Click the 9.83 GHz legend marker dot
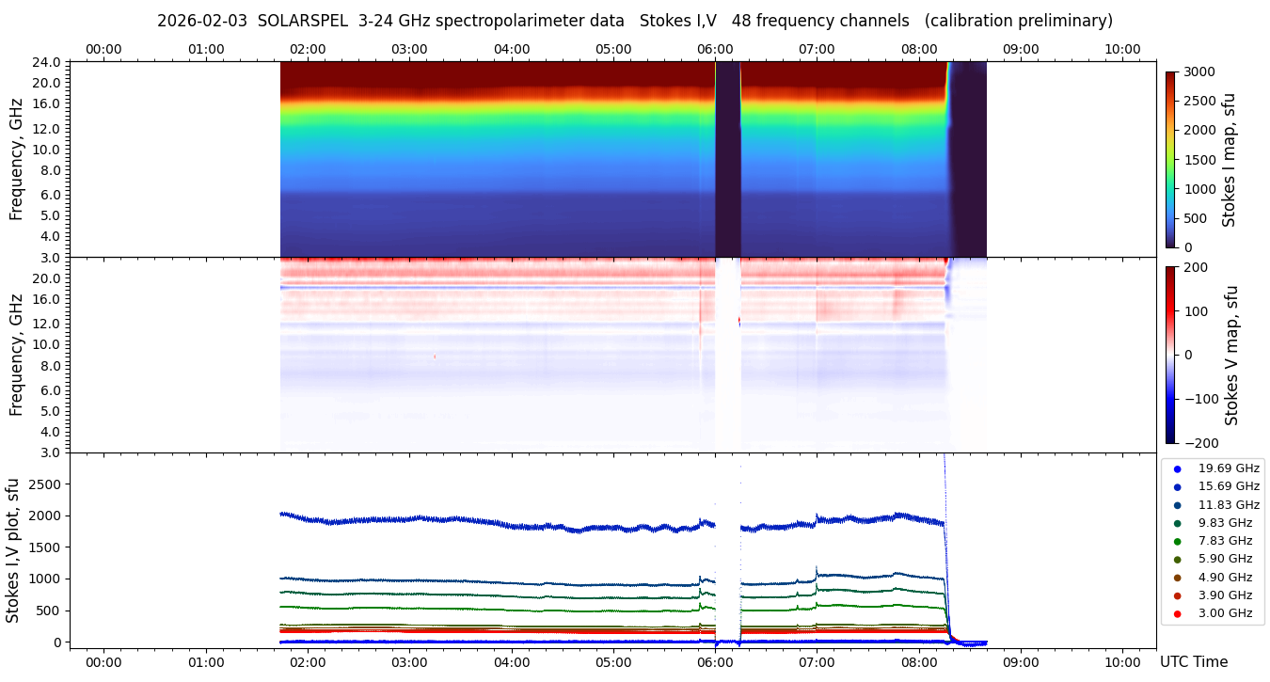The width and height of the screenshot is (1270, 682). pos(1177,523)
